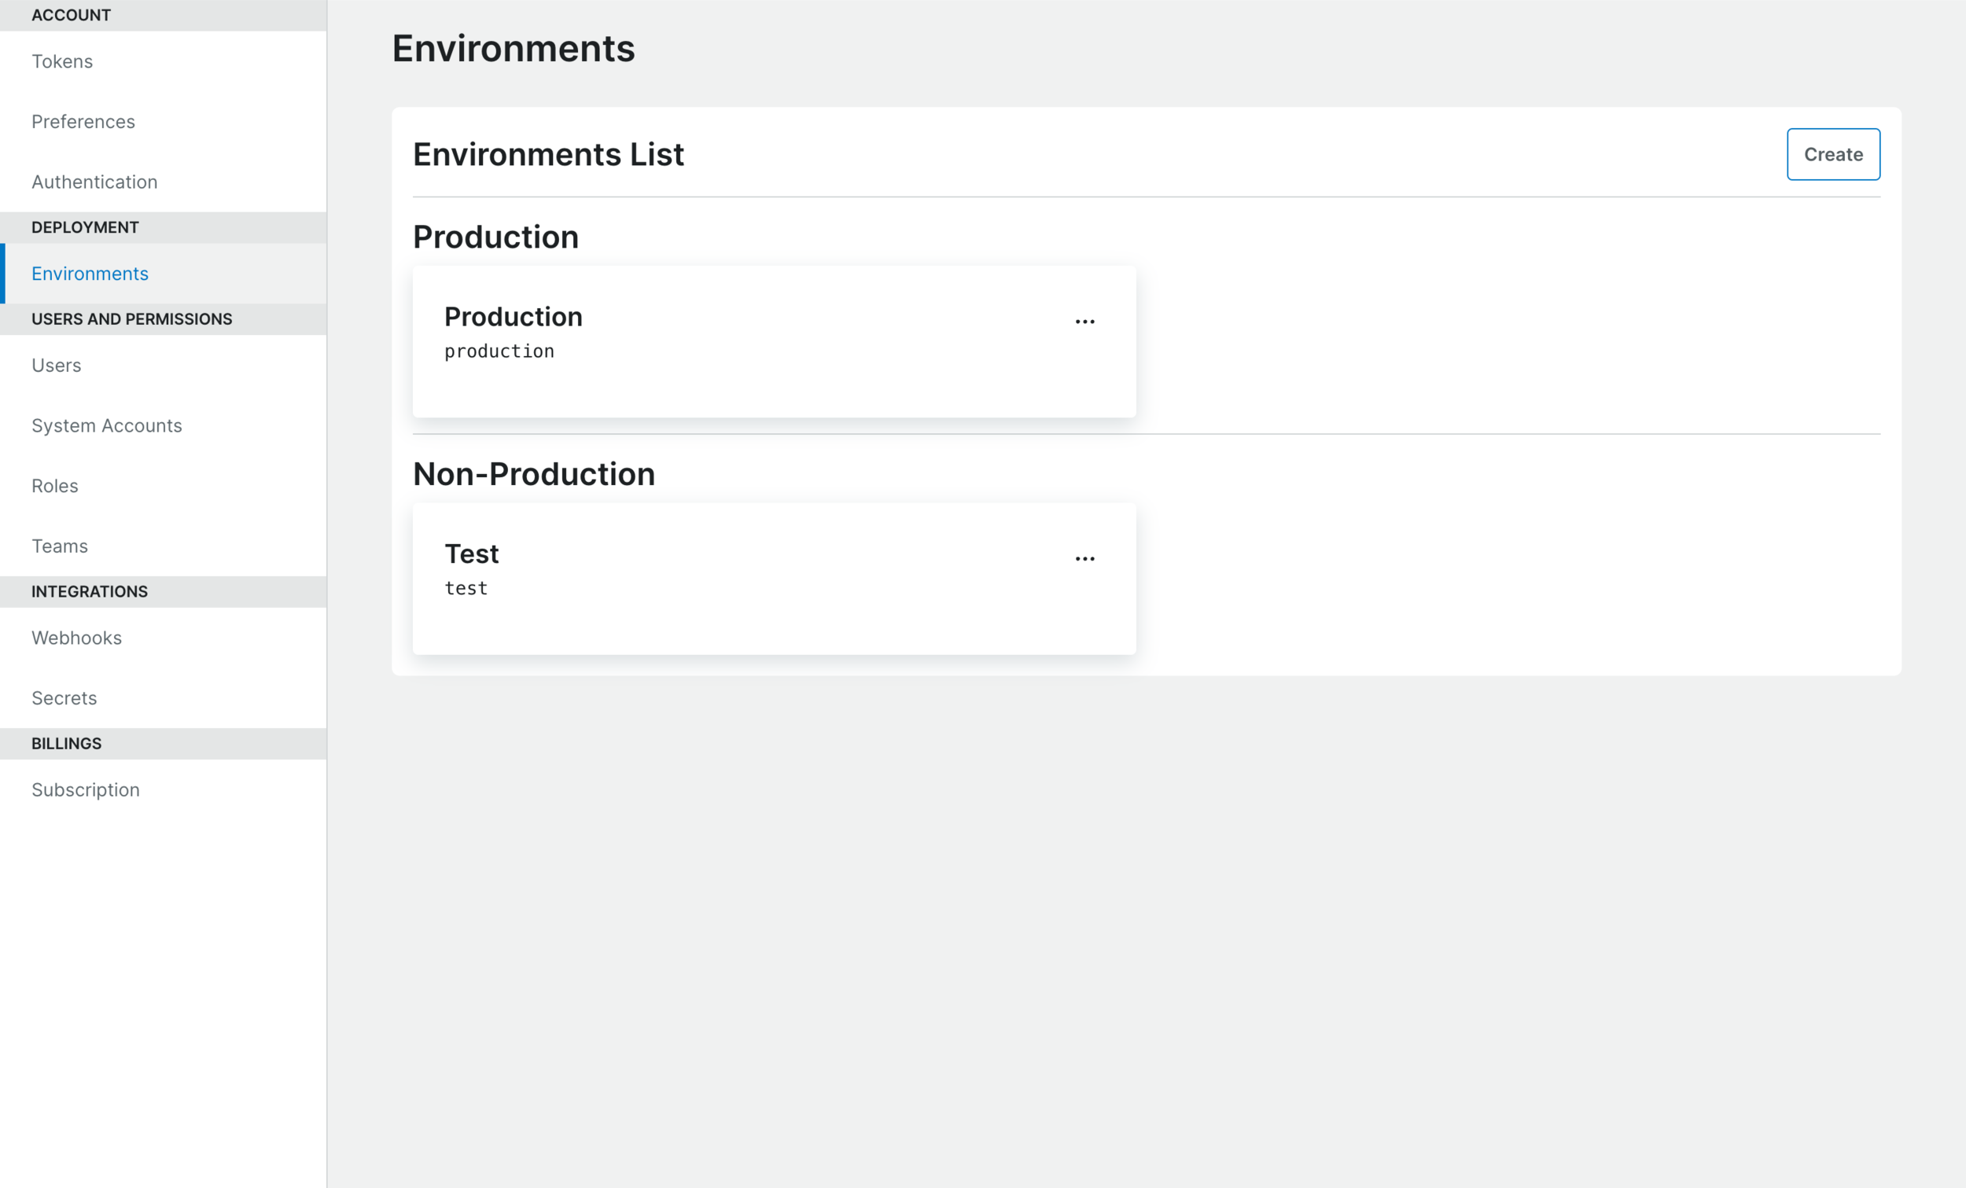
Task: Select Environments in the sidebar
Action: pos(90,274)
